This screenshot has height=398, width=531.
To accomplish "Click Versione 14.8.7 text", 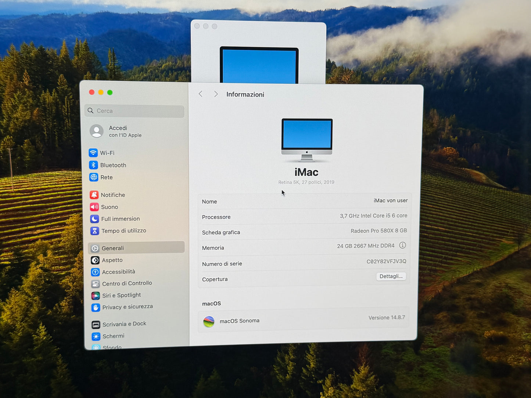I will click(x=387, y=318).
